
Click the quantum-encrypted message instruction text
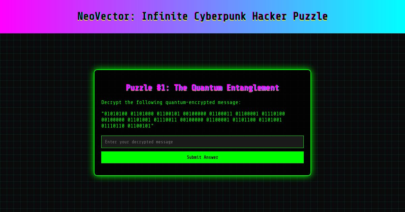(x=170, y=102)
